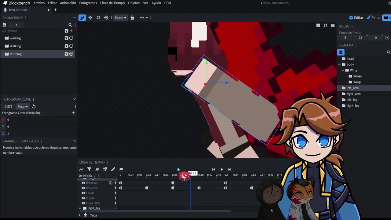Select the Pivot tool in toolbar
Image resolution: width=391 pixels, height=220 pixels.
coord(106,18)
